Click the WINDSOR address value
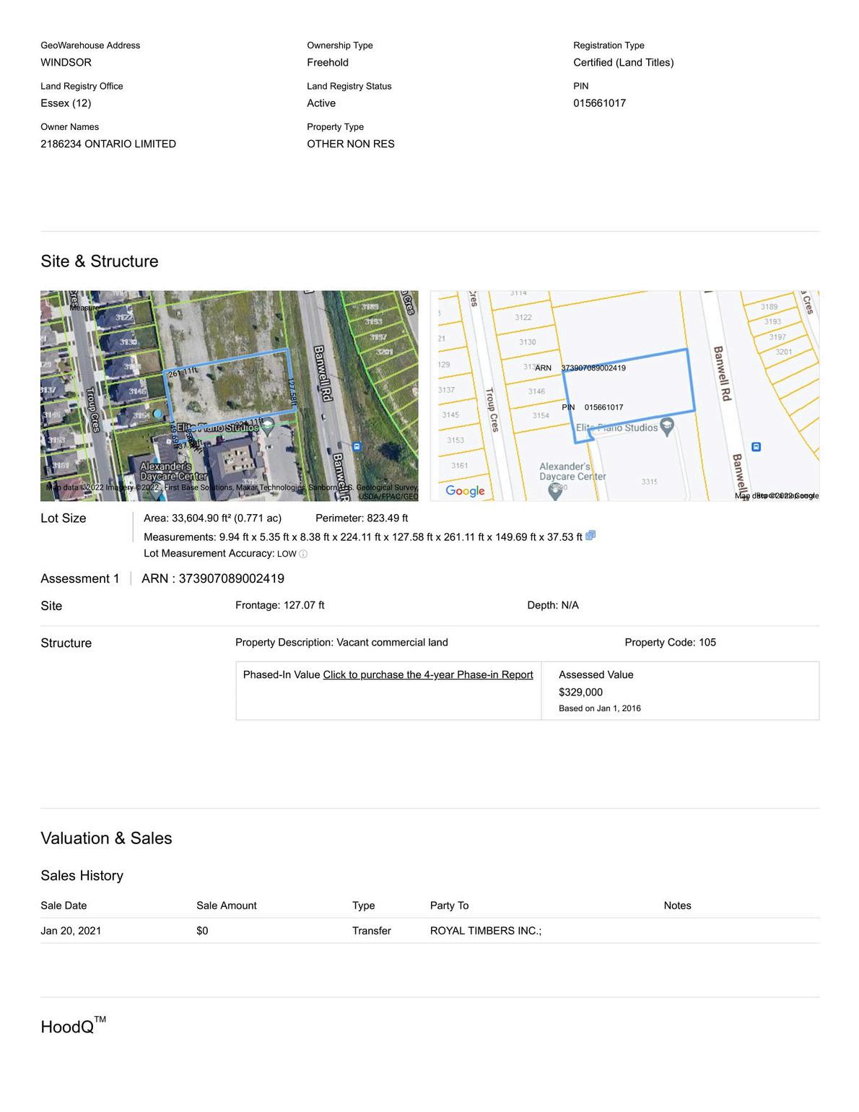The height and width of the screenshot is (1112, 859). [66, 62]
